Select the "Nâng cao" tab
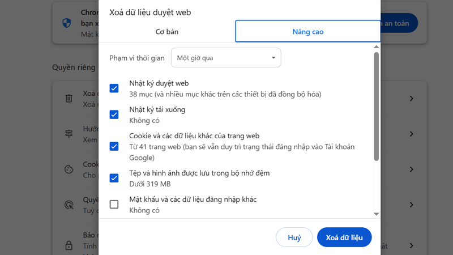 click(307, 32)
